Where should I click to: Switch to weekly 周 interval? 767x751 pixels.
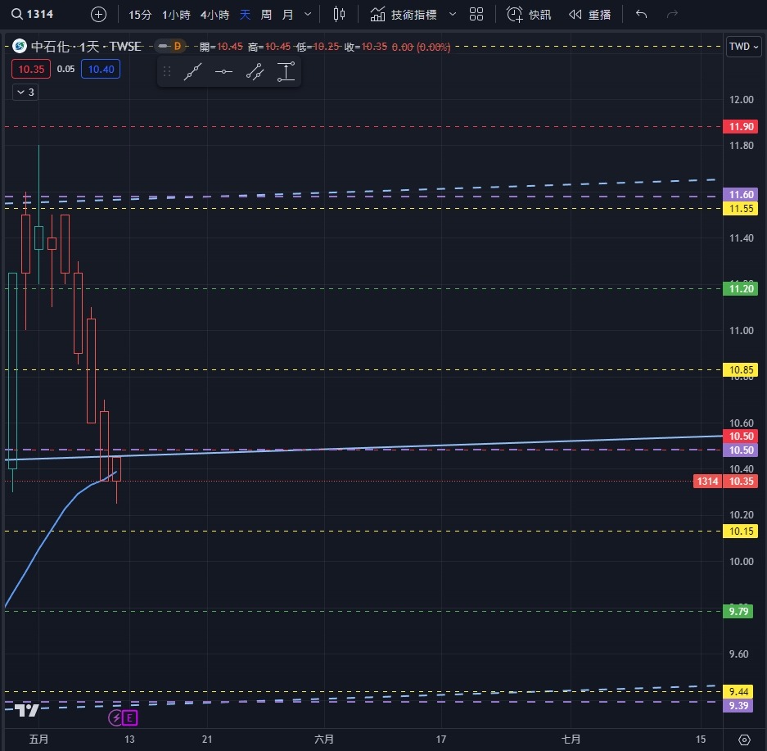click(x=266, y=14)
